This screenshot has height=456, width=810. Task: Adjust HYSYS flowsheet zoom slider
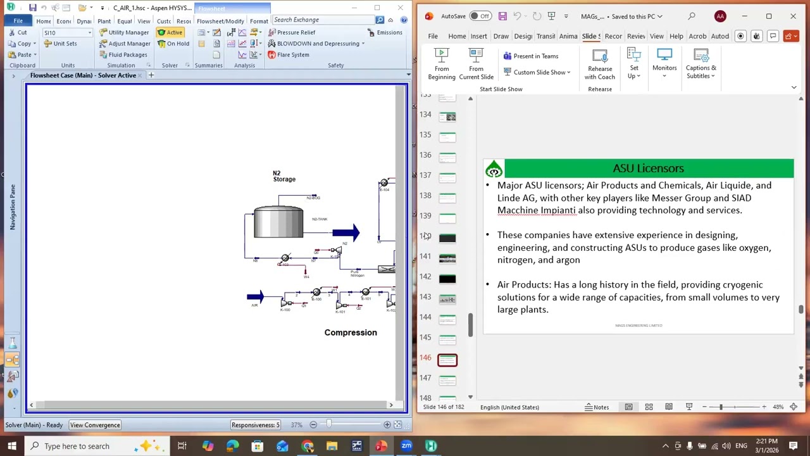click(328, 424)
